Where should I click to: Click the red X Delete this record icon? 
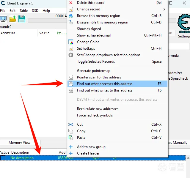click(71, 3)
